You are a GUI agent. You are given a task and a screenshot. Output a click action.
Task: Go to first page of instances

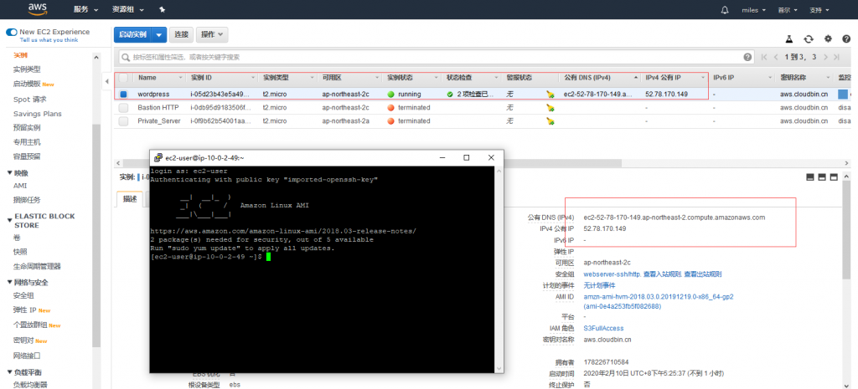tap(764, 57)
